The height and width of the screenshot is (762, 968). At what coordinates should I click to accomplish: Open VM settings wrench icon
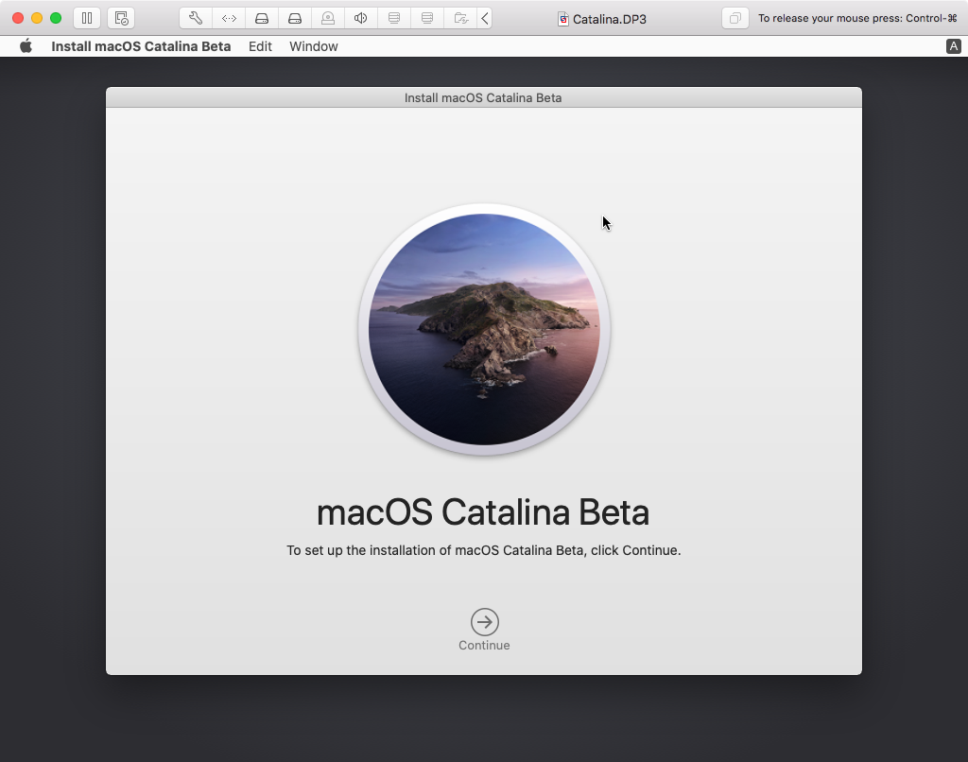pos(196,18)
